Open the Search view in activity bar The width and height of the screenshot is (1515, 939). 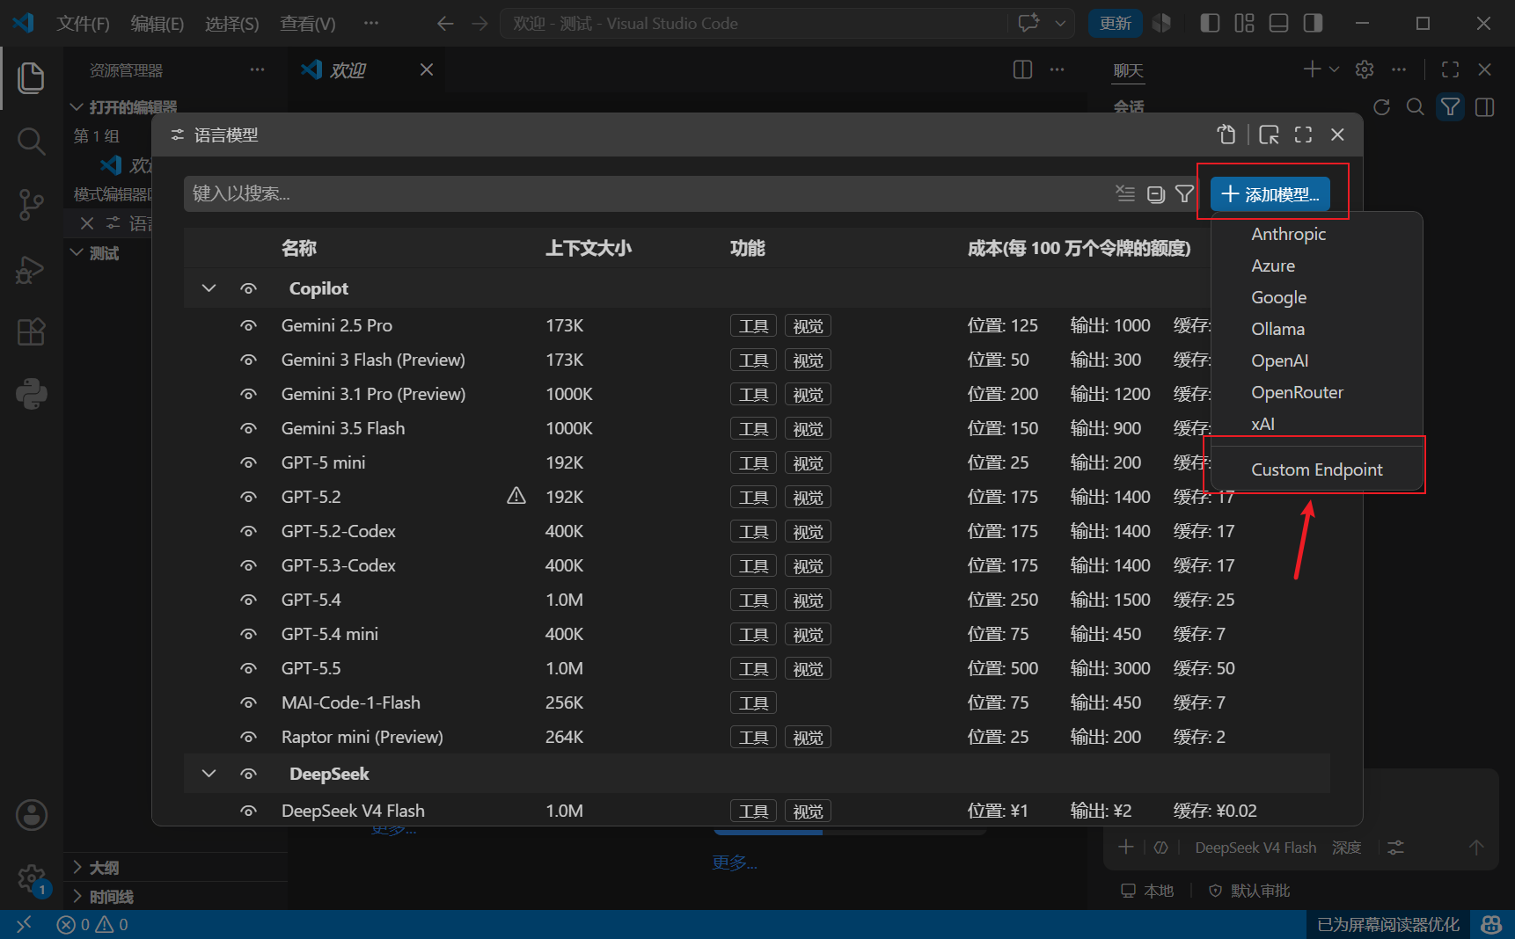pos(31,141)
